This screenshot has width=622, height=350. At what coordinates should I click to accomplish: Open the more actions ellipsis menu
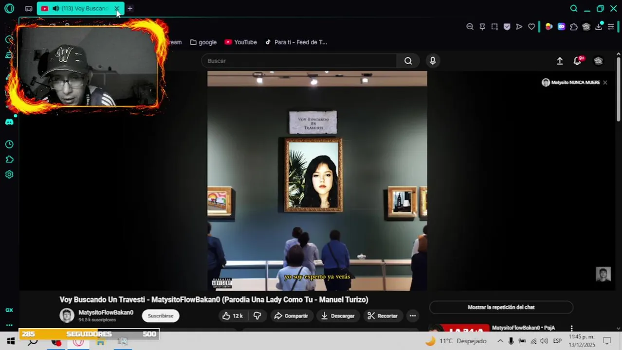[413, 316]
